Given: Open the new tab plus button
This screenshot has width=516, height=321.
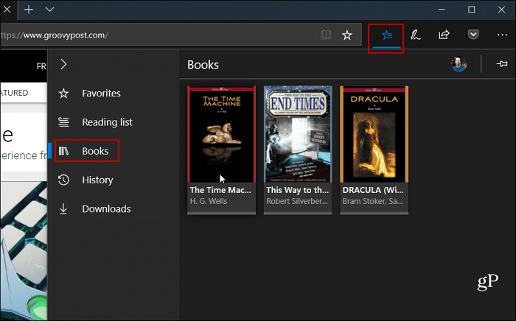Looking at the screenshot, I should [29, 10].
